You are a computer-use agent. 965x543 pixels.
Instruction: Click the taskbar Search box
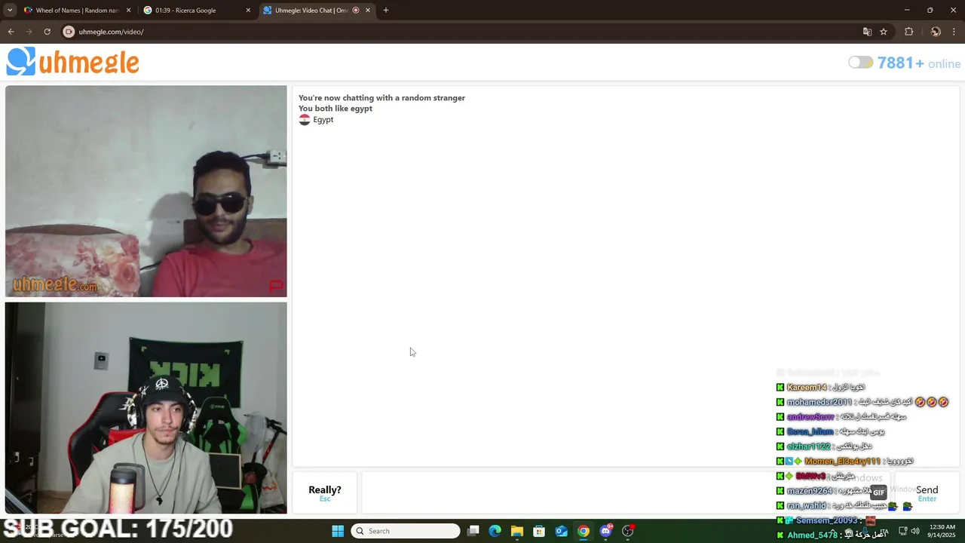406,531
